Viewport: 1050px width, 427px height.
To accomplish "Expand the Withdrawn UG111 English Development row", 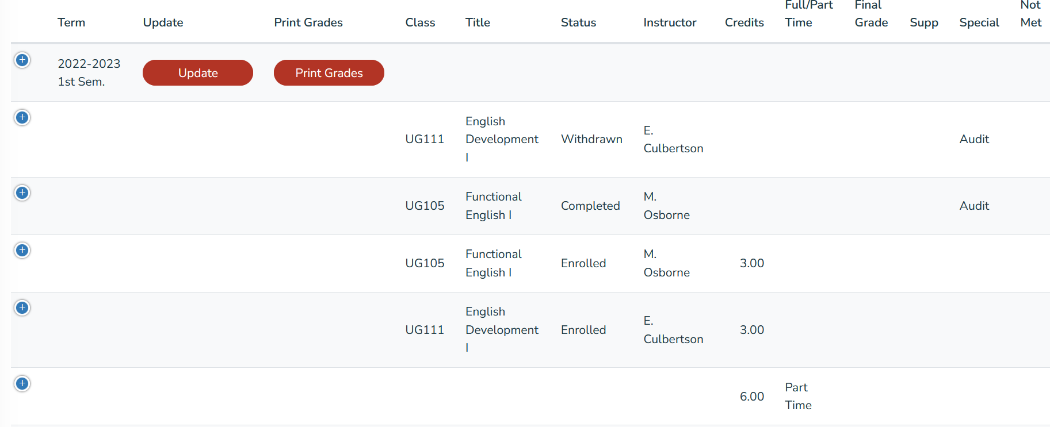I will pos(22,117).
